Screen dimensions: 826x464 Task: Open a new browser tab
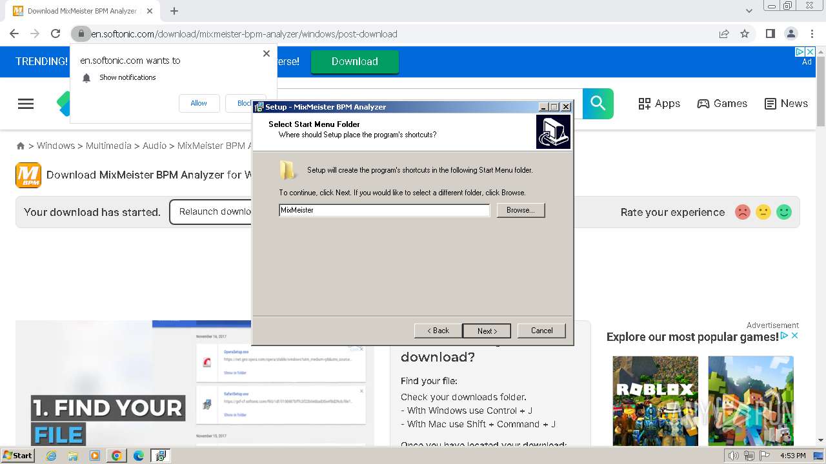pos(174,11)
